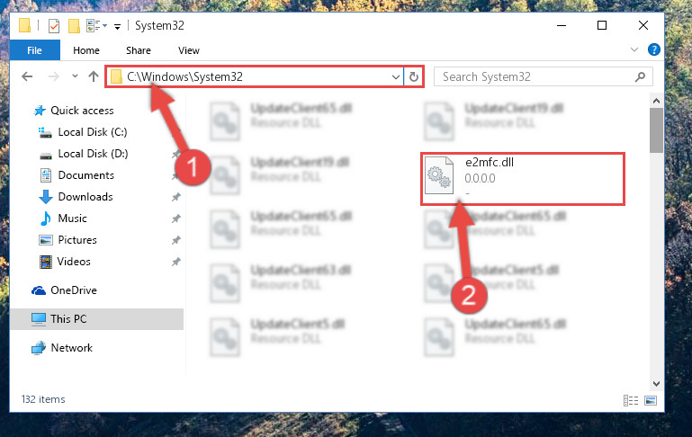Expand the ribbon with the chevron
692x437 pixels.
coord(634,49)
